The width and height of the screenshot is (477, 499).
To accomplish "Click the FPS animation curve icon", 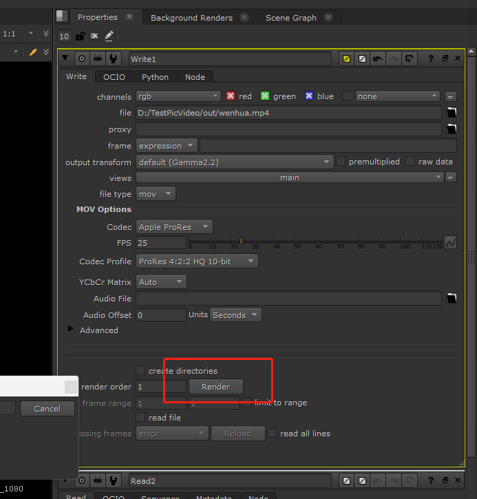I will 451,243.
